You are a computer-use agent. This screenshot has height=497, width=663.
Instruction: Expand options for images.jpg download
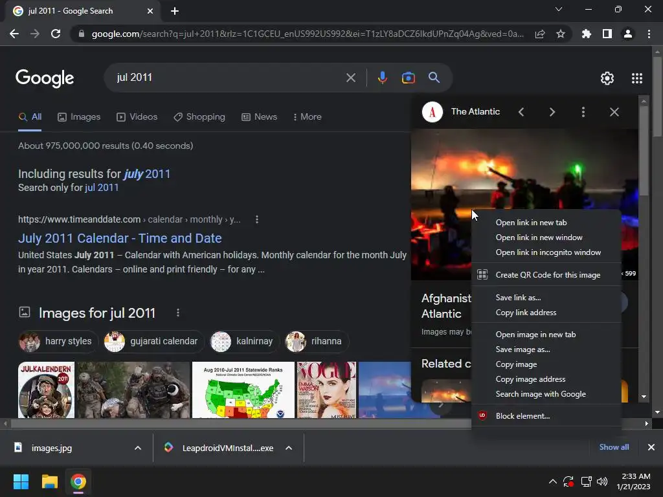click(138, 448)
